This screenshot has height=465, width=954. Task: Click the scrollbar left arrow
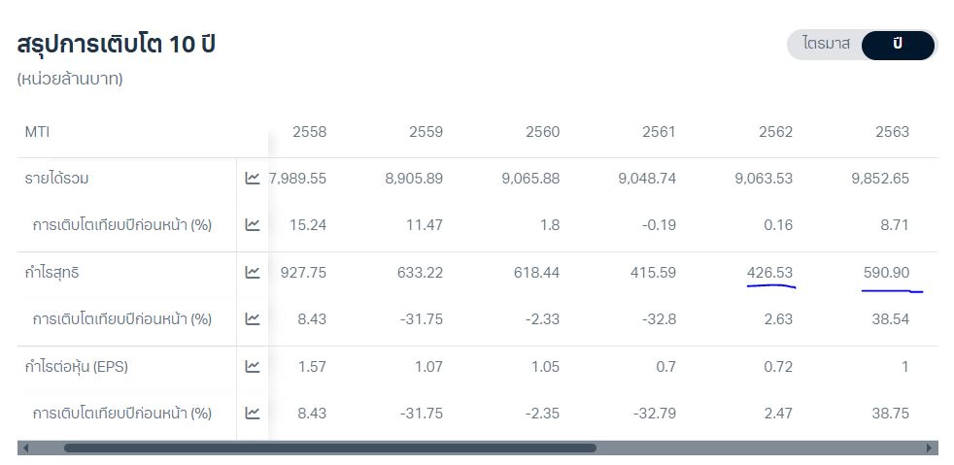[x=25, y=448]
